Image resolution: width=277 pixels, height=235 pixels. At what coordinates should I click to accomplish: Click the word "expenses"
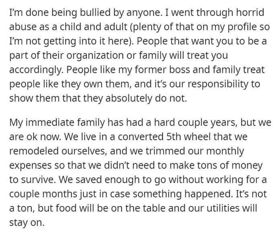coord(30,165)
